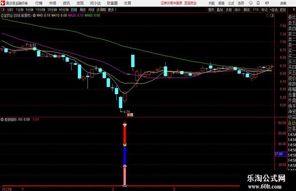This screenshot has width=296, height=191.
Task: Click the red R icon at top right
Action: [x=294, y=9]
